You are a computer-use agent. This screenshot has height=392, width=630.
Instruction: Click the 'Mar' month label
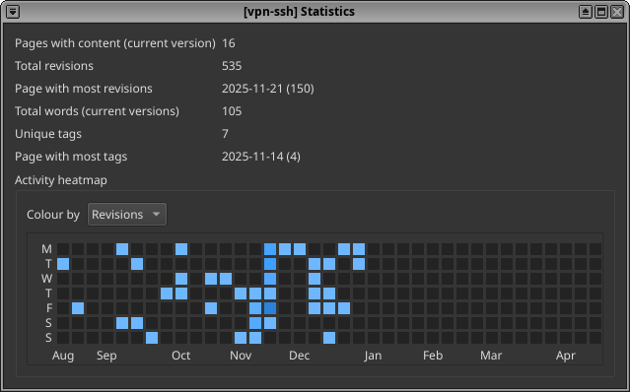[491, 356]
